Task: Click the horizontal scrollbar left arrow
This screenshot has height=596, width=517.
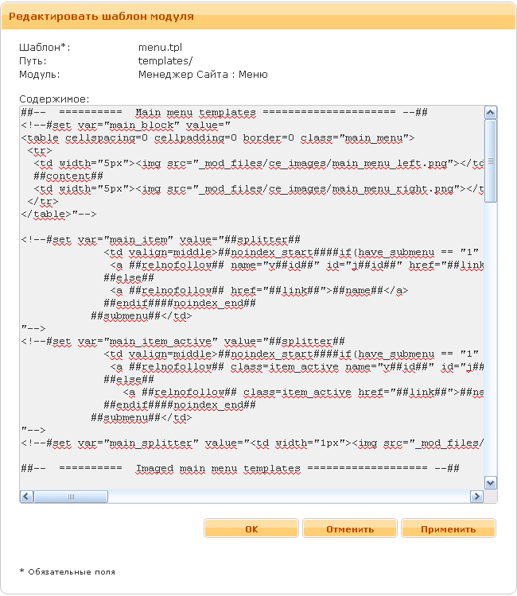Action: [x=27, y=496]
